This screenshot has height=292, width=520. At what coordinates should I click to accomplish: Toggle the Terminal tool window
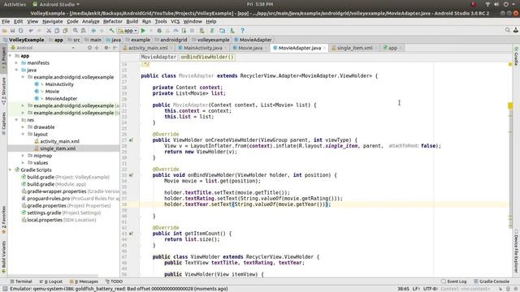tap(21, 281)
